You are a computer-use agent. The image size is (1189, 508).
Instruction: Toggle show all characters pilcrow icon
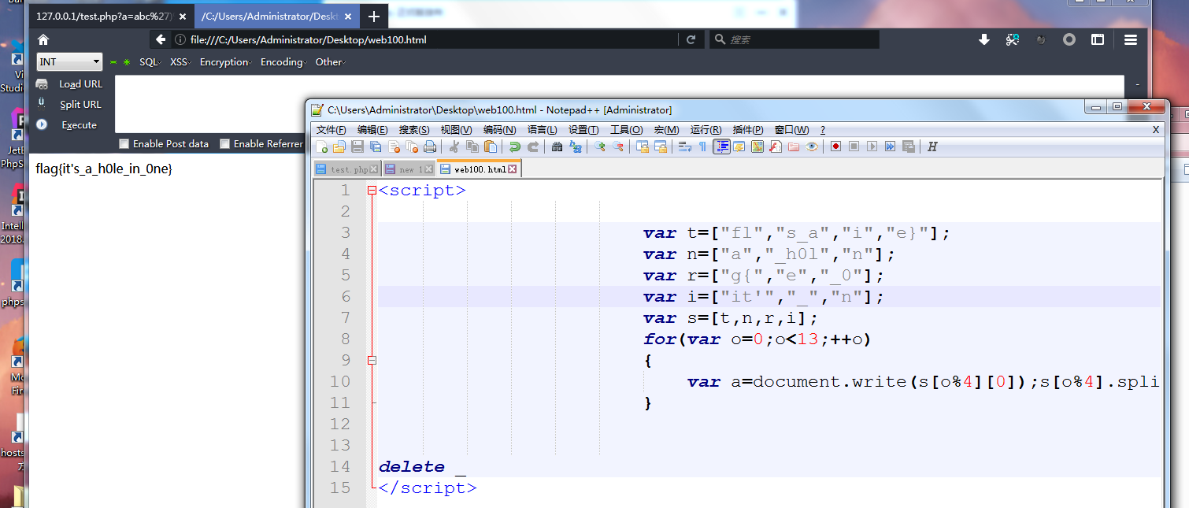coord(702,146)
